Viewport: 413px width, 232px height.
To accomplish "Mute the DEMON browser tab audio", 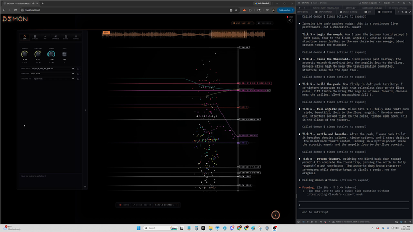I will 33,3.
